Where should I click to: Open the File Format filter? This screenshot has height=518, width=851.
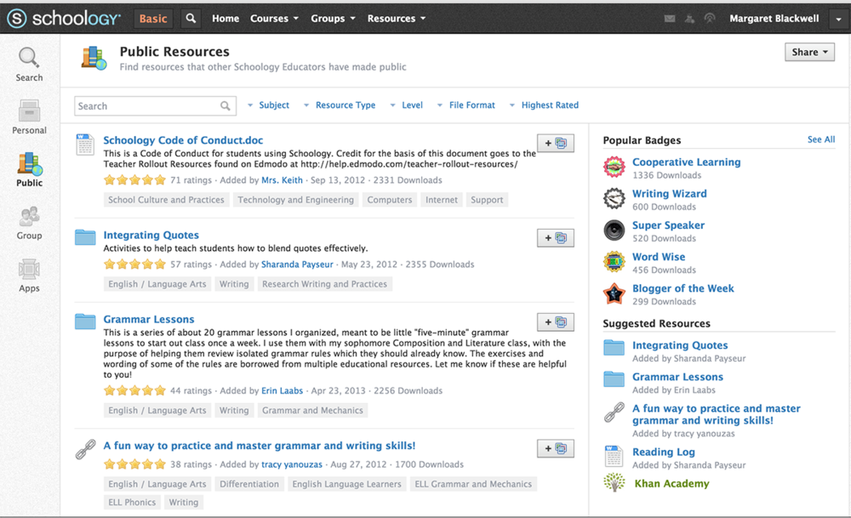(x=466, y=105)
